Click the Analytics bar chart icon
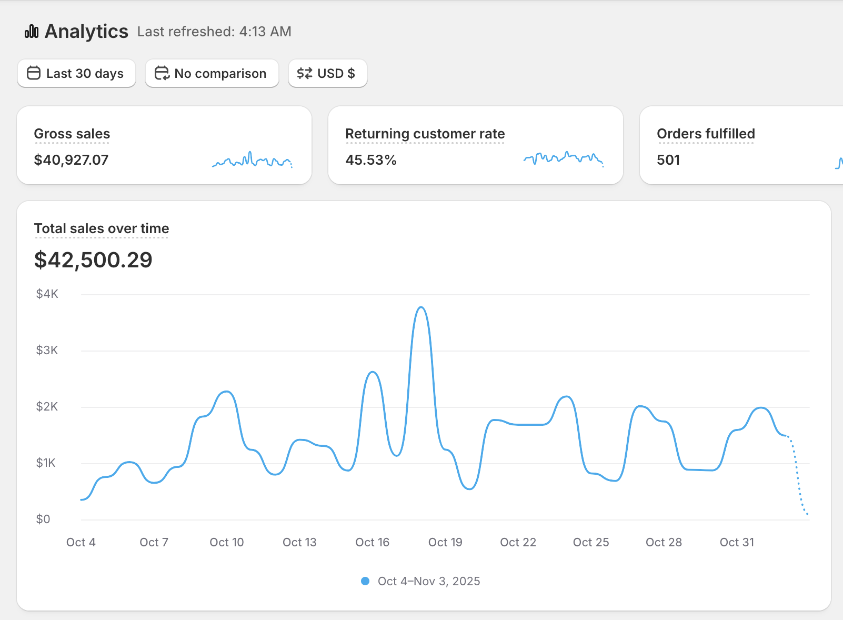Screen dimensions: 843x620 [x=32, y=32]
